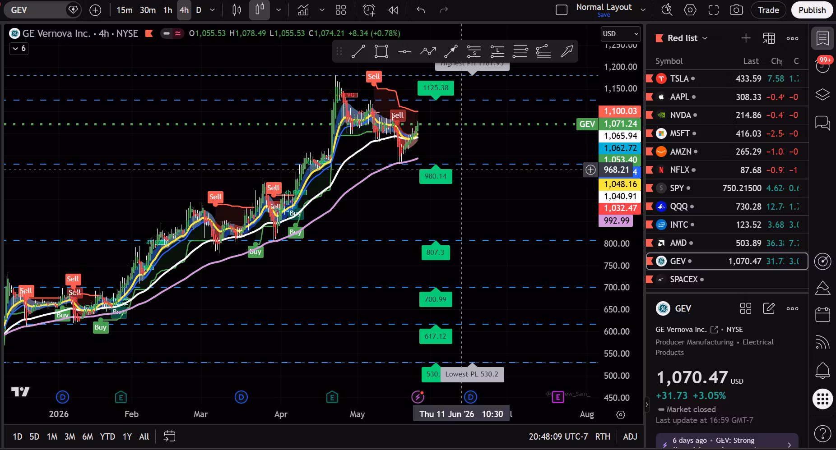Click the Publish button
Viewport: 836px width, 450px height.
(812, 10)
